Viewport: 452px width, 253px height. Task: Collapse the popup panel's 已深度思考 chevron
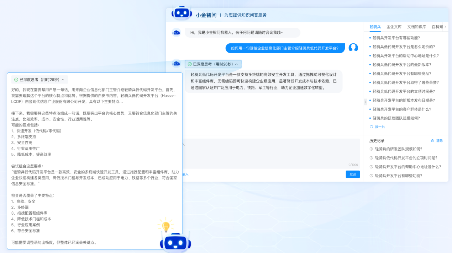coord(63,80)
